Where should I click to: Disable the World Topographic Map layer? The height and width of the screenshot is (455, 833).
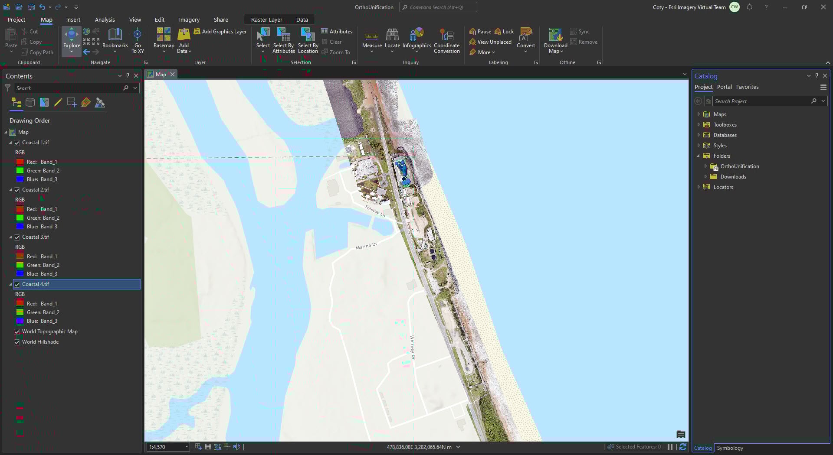click(x=17, y=331)
